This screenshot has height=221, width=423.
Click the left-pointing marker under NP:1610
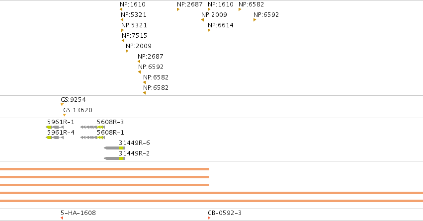tap(121, 9)
